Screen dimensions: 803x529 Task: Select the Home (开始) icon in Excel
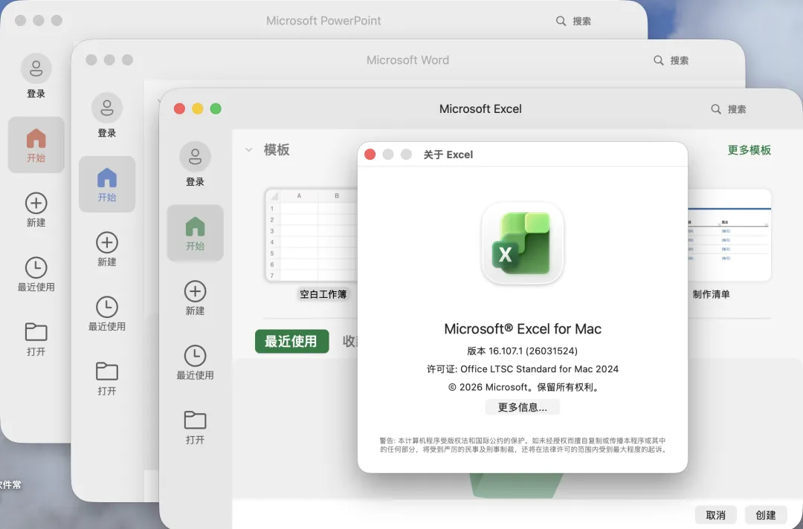pyautogui.click(x=195, y=227)
